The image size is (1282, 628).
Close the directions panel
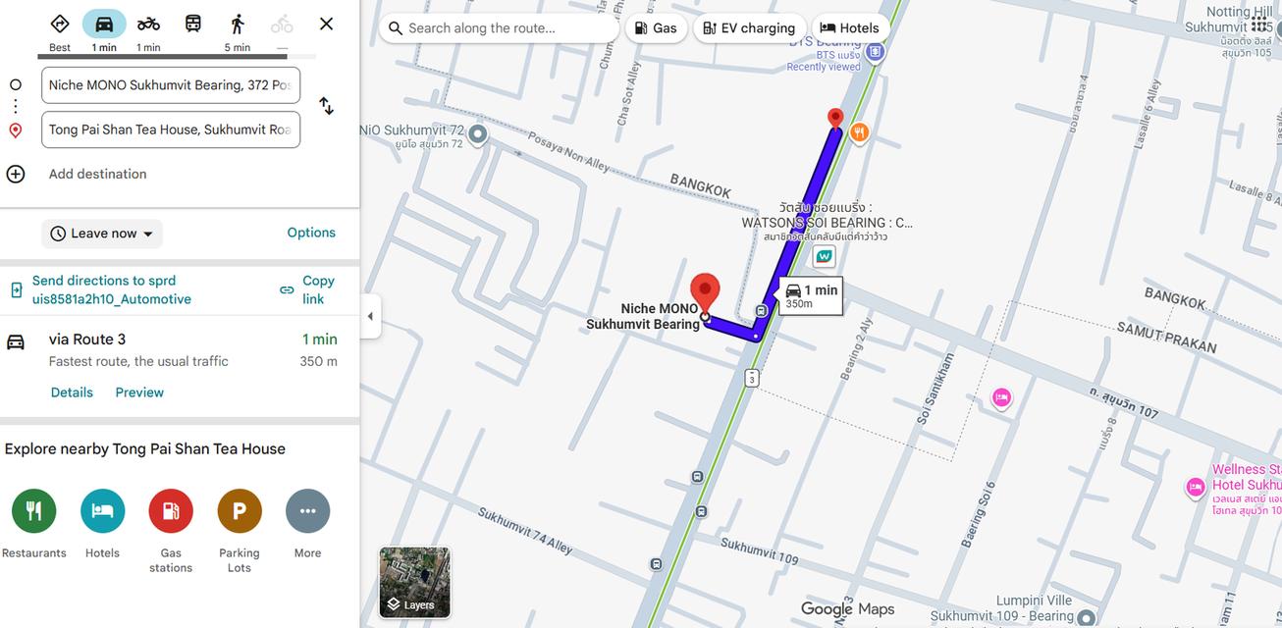click(x=327, y=24)
